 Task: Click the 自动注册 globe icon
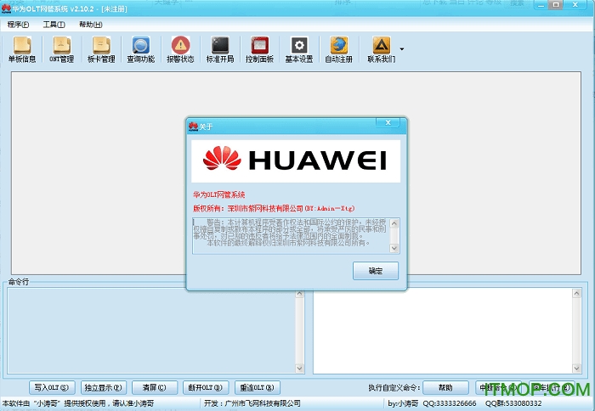click(339, 49)
